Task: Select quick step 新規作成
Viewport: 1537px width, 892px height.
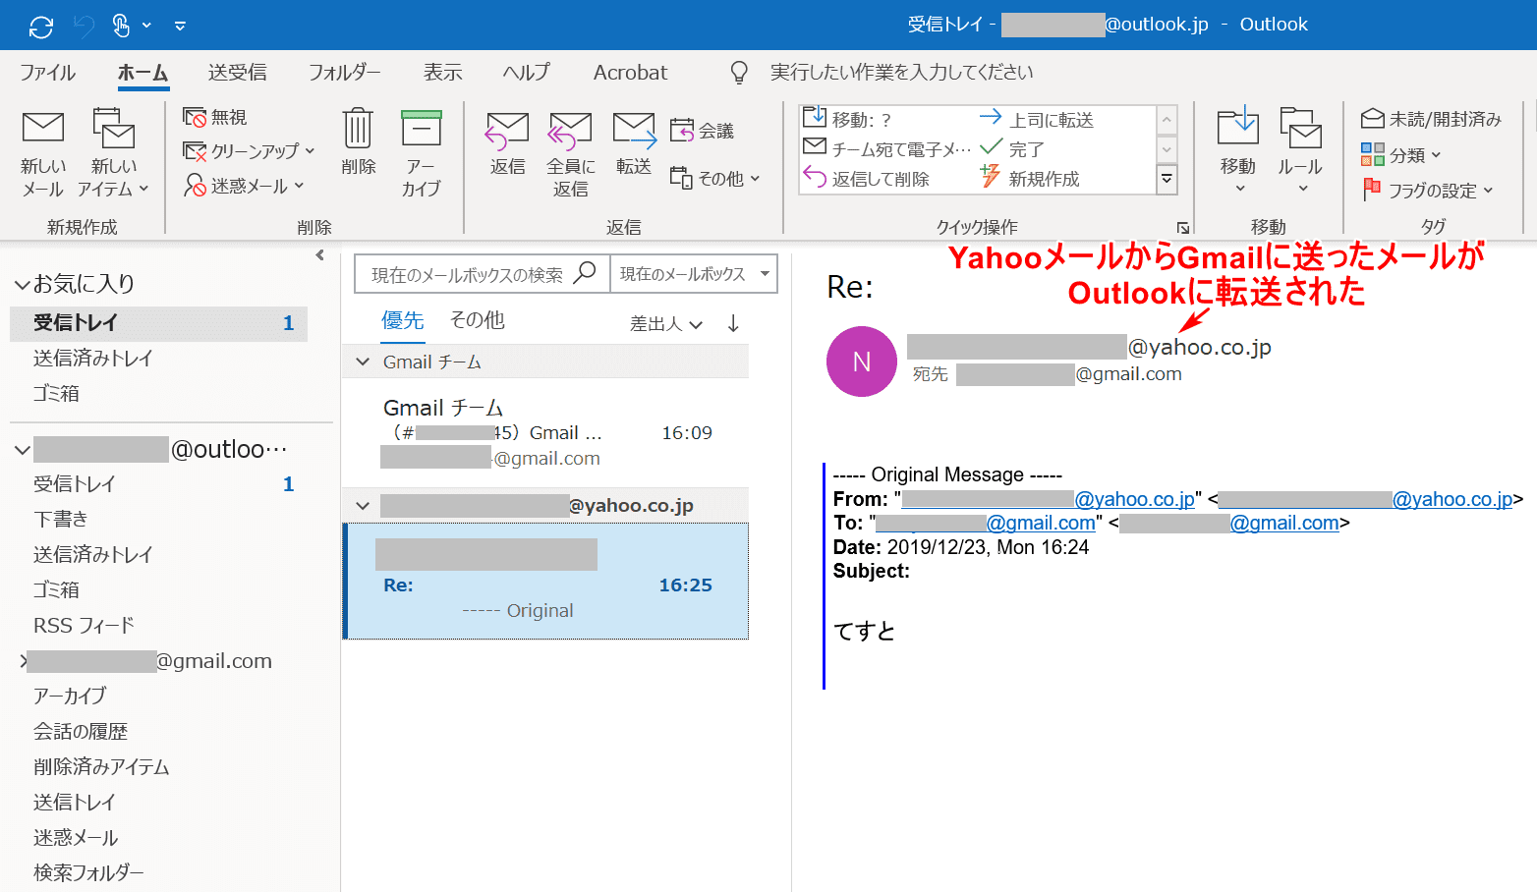Action: 1030,179
